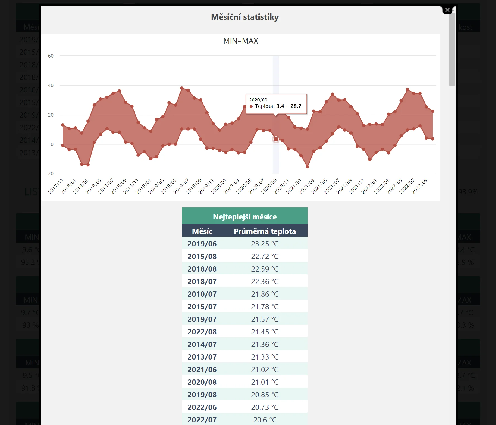
Task: Click the MIN-MAX chart title
Action: point(241,41)
